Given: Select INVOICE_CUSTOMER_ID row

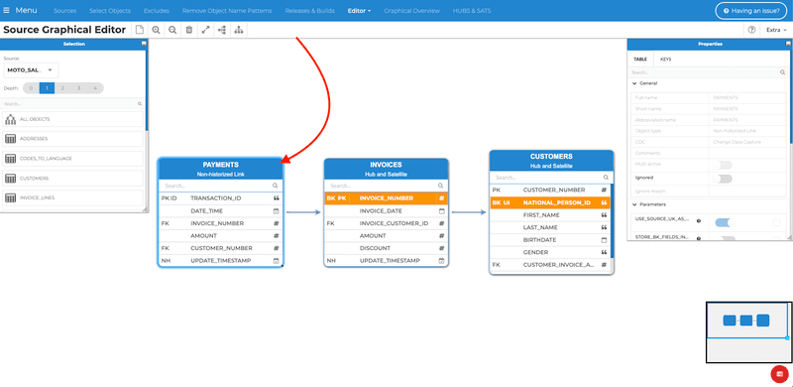Looking at the screenshot, I should (386, 223).
